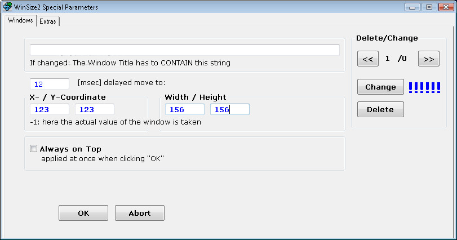Select the Height input field
Image resolution: width=457 pixels, height=240 pixels.
tap(230, 109)
